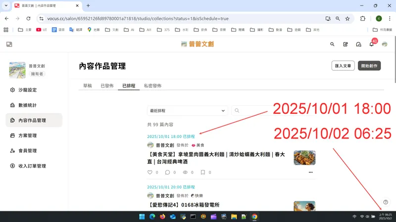This screenshot has height=222, width=396.
Task: Open the Google Translate 翻譯 bookmark
Action: [x=76, y=30]
